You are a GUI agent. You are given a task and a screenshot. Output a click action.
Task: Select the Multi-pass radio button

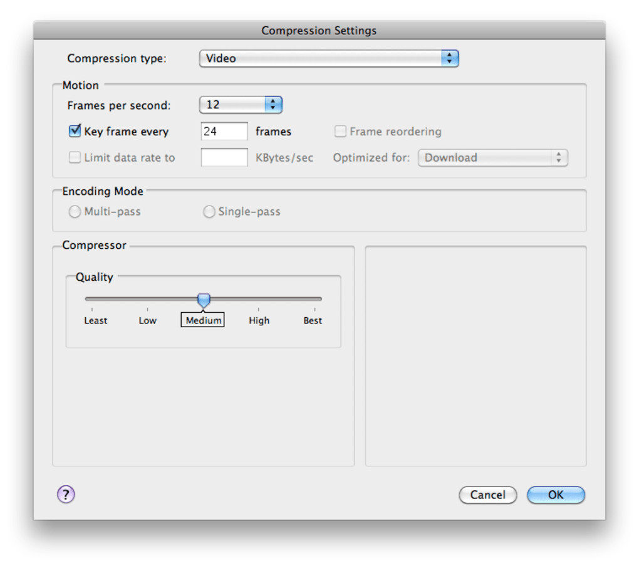pyautogui.click(x=75, y=212)
